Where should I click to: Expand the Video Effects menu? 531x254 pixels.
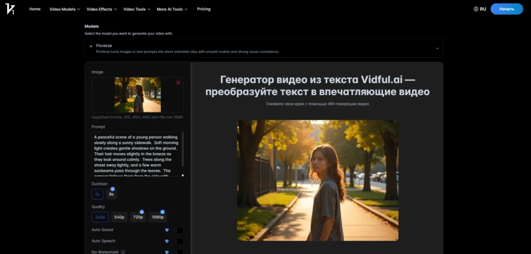102,9
